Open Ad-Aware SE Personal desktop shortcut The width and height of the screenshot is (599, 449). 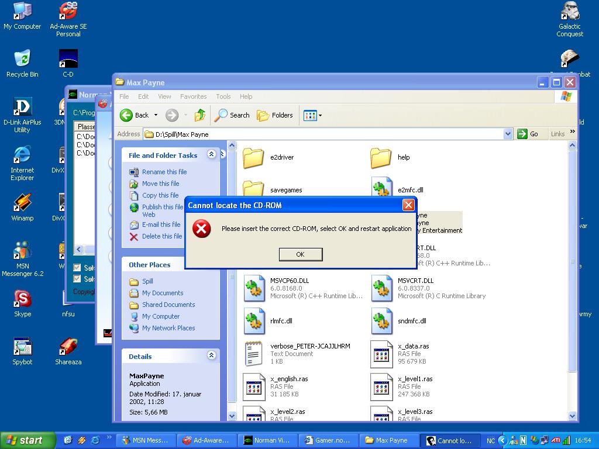(68, 19)
